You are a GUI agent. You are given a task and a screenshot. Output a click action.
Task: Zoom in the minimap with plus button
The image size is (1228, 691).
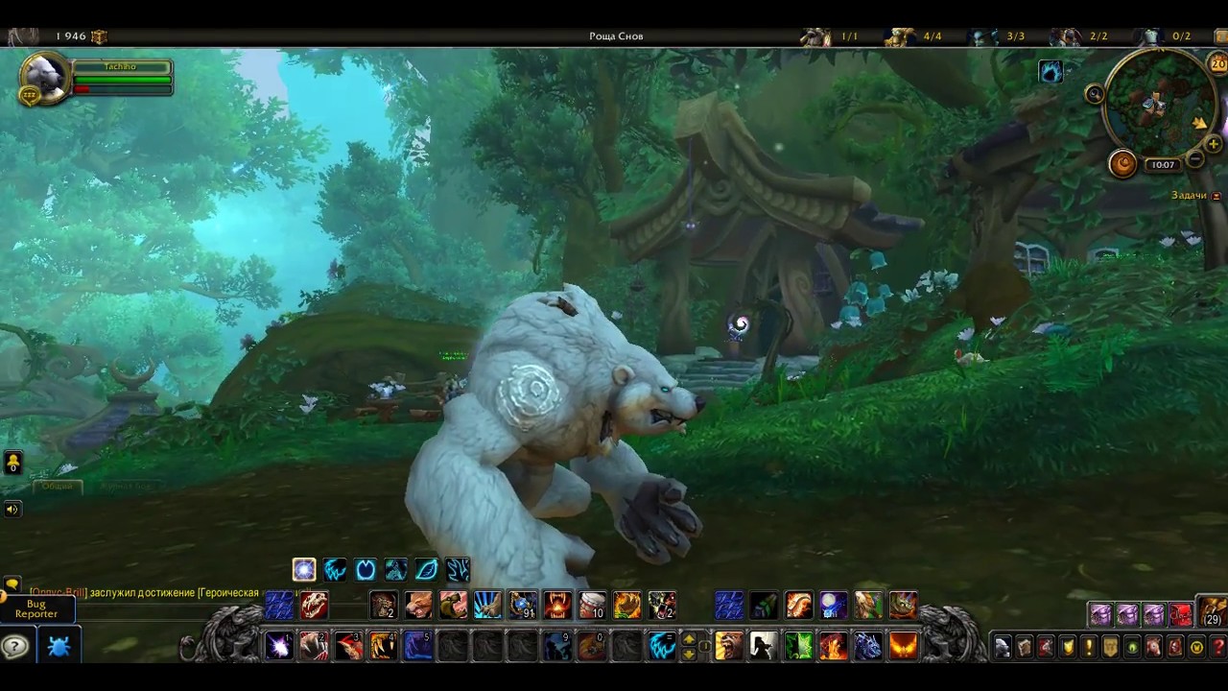click(1213, 145)
